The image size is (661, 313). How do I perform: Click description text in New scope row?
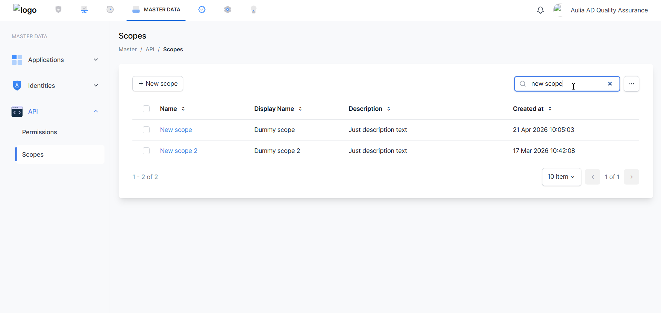click(378, 130)
